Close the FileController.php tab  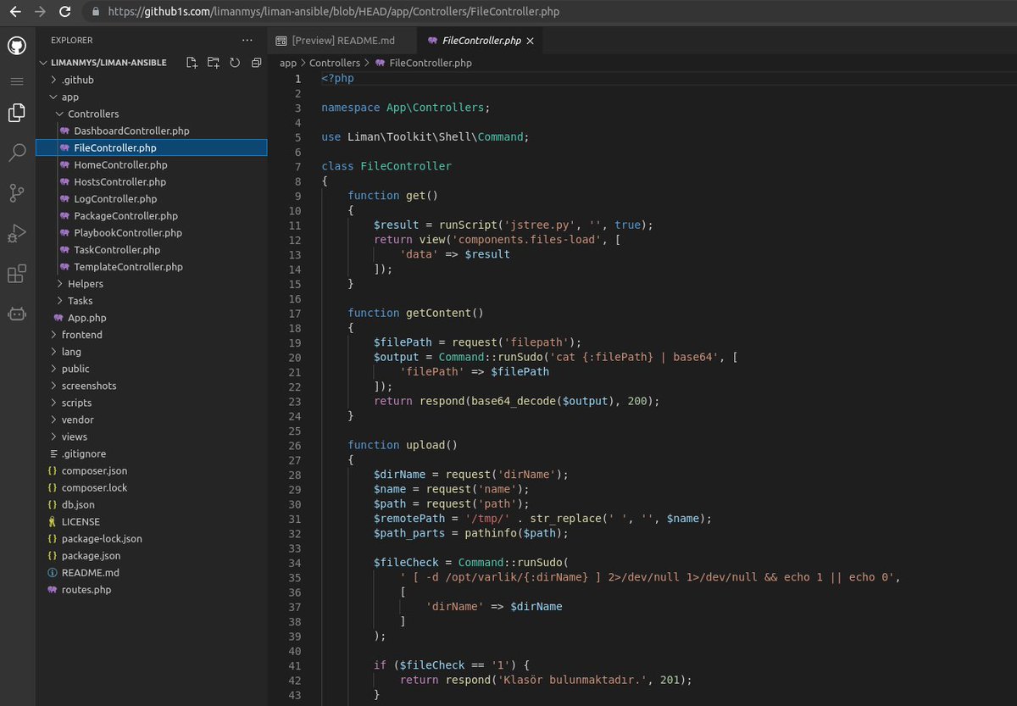tap(531, 41)
